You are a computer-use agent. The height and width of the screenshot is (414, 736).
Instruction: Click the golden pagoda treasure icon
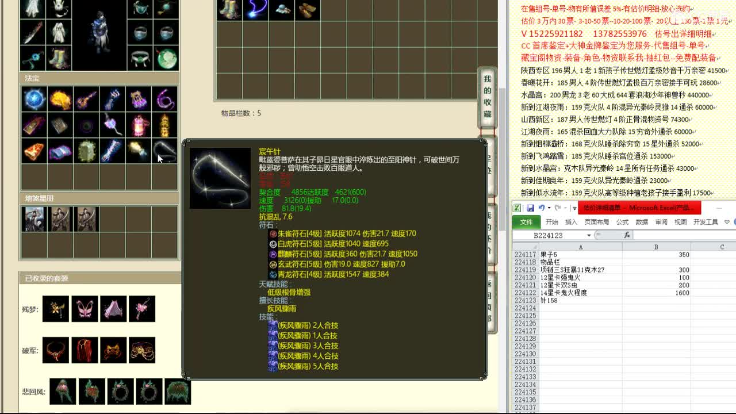pyautogui.click(x=166, y=125)
